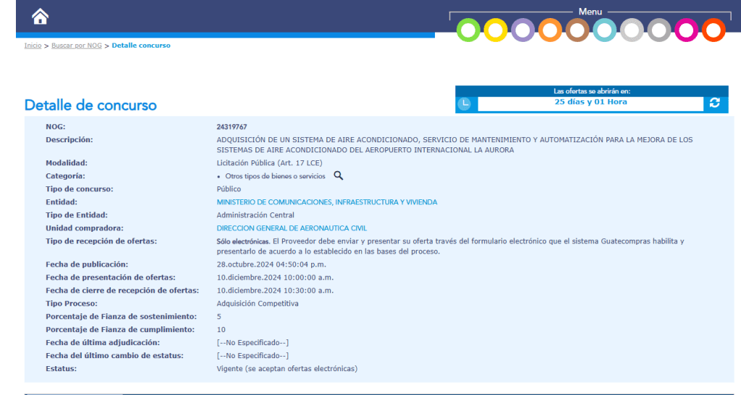Viewport: 741px width, 395px height.
Task: Click the Vigente status text
Action: pos(287,368)
